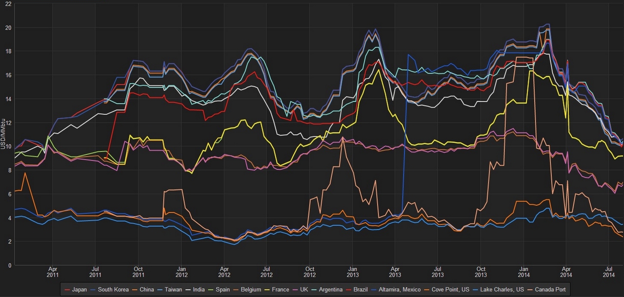Click the Jul 2014 axis label
The height and width of the screenshot is (297, 624).
click(607, 272)
